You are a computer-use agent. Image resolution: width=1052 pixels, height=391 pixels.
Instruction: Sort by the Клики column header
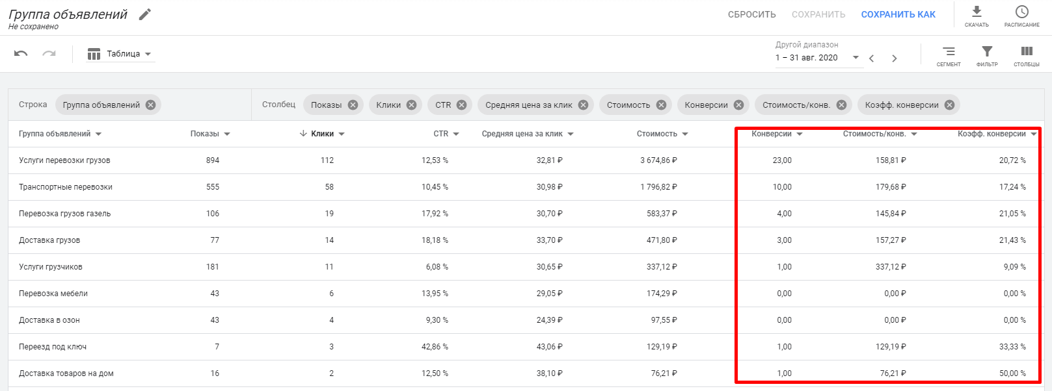322,134
